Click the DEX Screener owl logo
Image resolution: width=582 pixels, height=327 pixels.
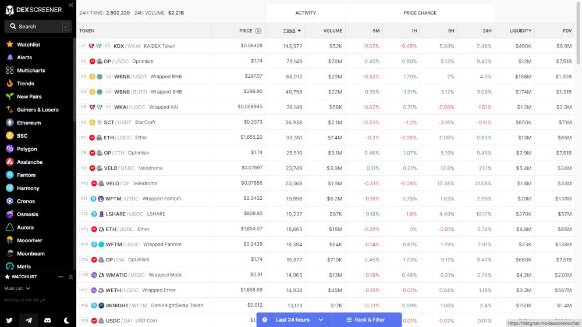point(10,10)
